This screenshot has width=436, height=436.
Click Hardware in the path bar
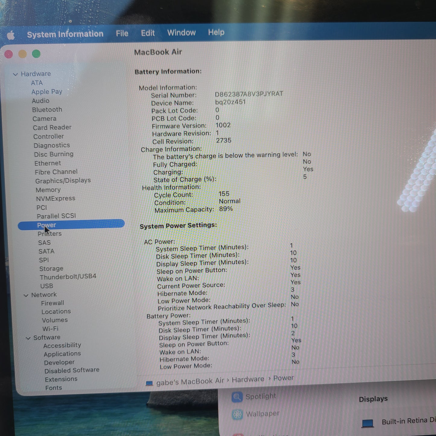[x=248, y=380]
